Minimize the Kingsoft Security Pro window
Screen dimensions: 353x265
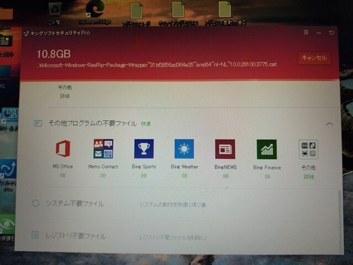point(319,33)
